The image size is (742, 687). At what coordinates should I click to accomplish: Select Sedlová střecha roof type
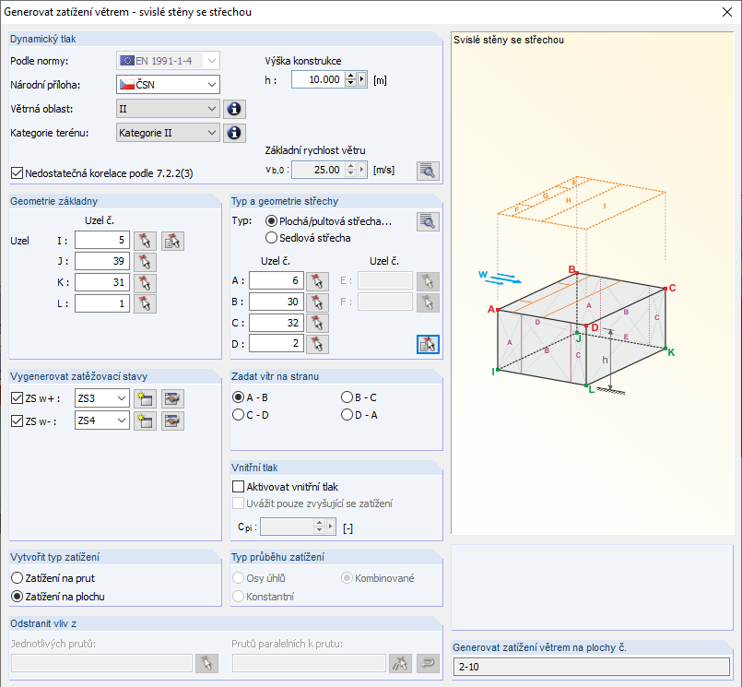click(x=271, y=238)
